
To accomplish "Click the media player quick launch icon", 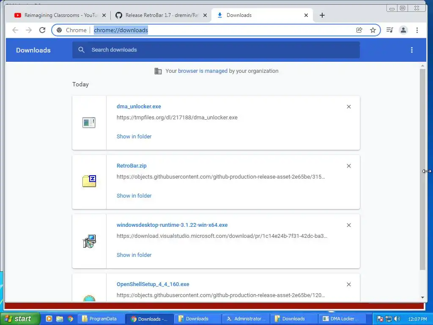I will (x=49, y=319).
